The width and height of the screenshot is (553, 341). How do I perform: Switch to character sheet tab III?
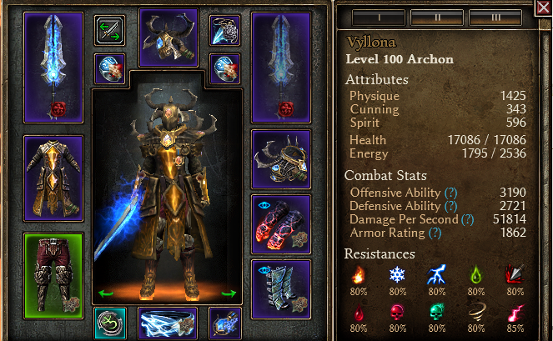click(495, 18)
